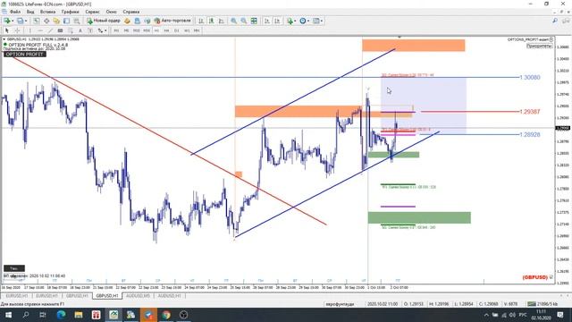
Task: Select the Trendline drawing tool
Action: click(x=50, y=30)
